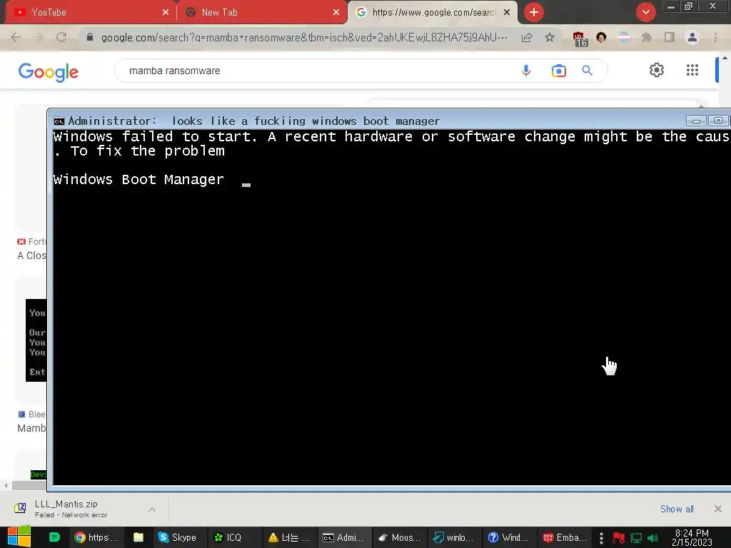This screenshot has height=548, width=731.
Task: Click the ransom note image thumbnail
Action: [x=36, y=340]
